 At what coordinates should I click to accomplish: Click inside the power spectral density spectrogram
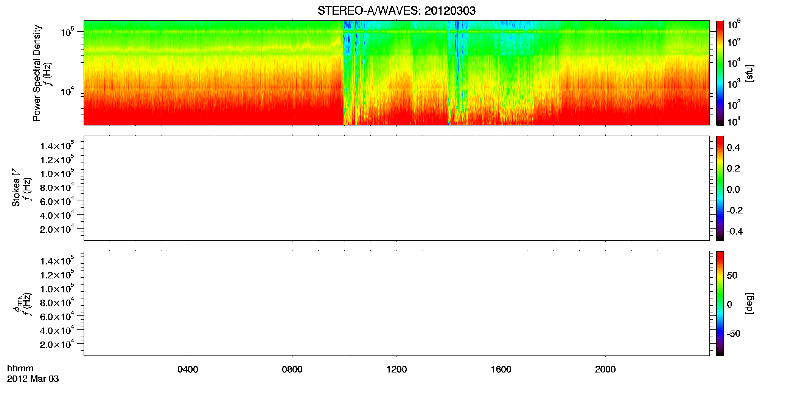396,73
